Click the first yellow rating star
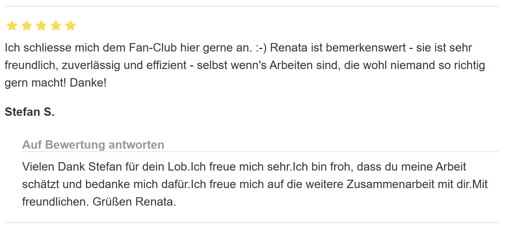506x229 pixels. pos(12,26)
